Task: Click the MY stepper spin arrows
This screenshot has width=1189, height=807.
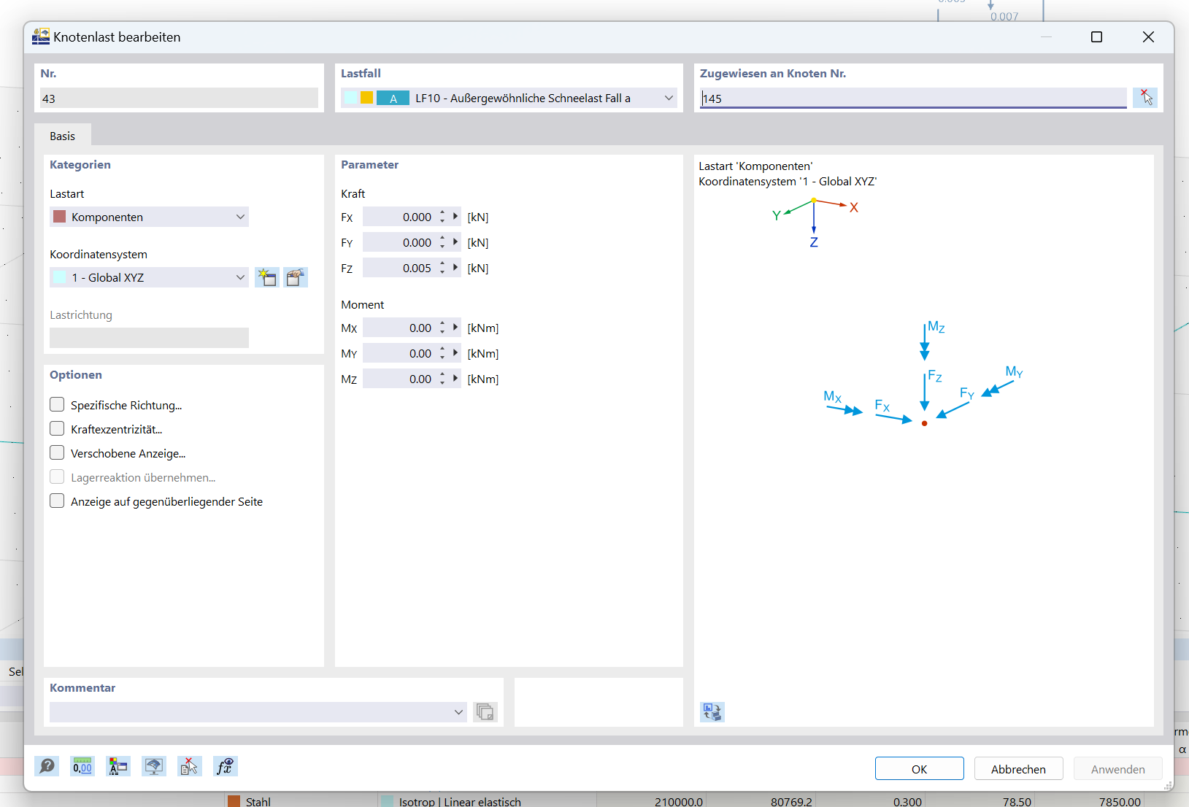Action: (x=442, y=353)
